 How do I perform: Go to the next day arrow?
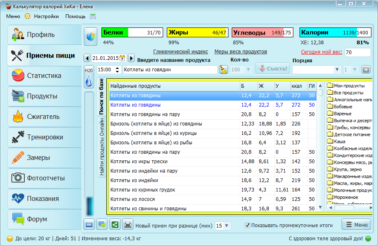[131, 58]
